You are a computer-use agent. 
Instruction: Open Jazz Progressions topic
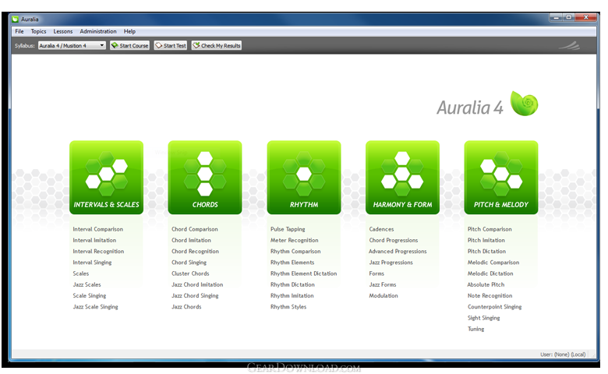pyautogui.click(x=391, y=263)
